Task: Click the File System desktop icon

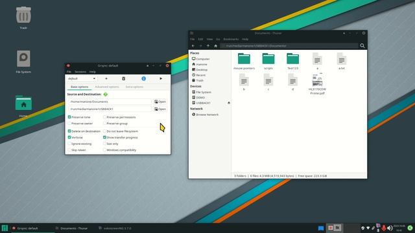Action: click(23, 59)
